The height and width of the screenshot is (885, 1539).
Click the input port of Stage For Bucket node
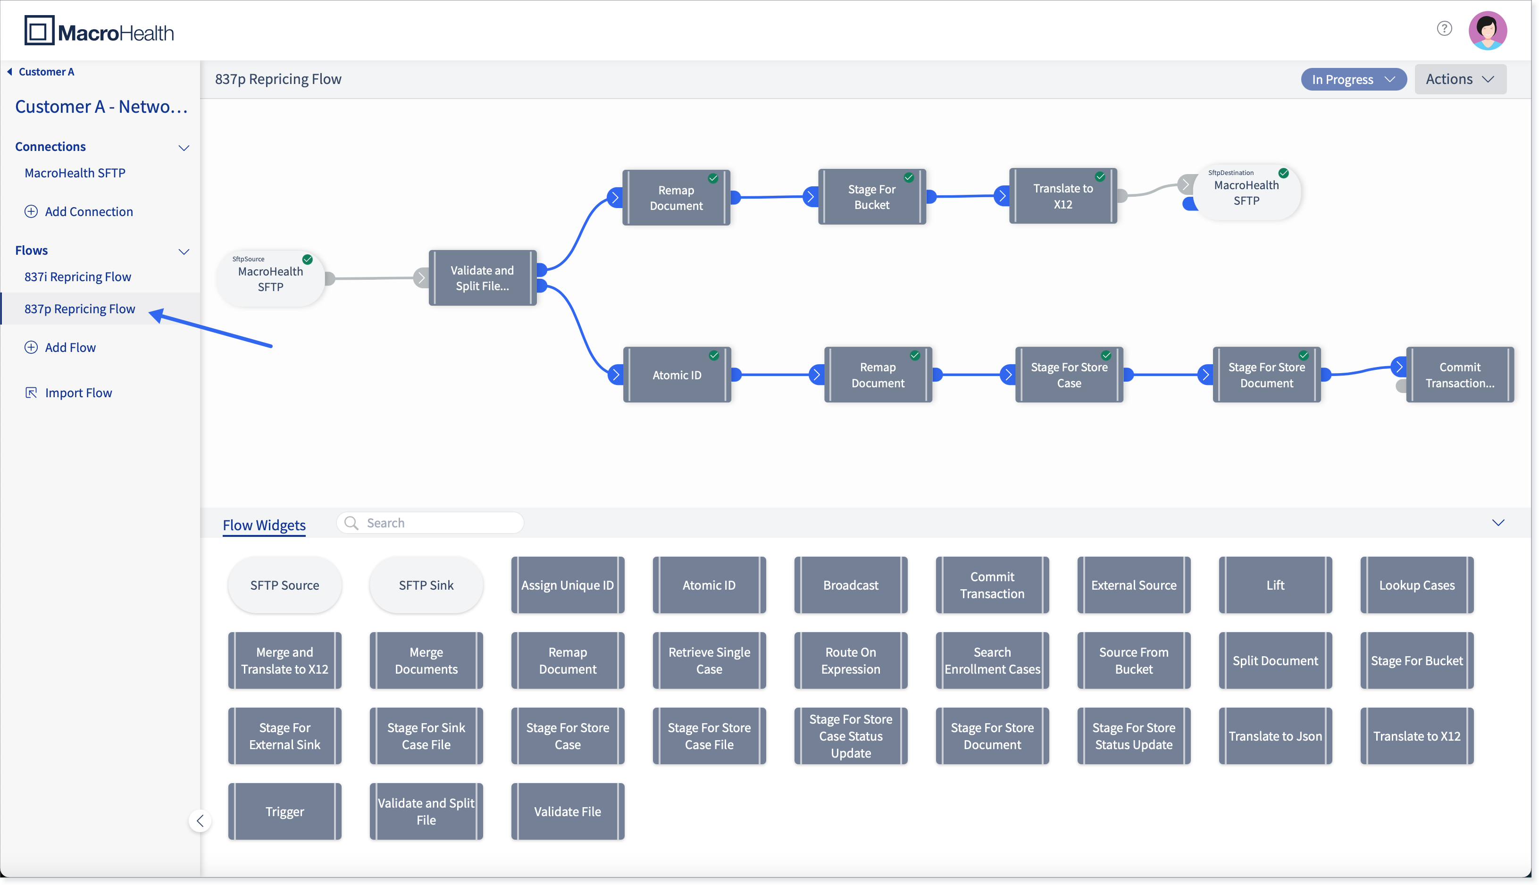click(810, 196)
